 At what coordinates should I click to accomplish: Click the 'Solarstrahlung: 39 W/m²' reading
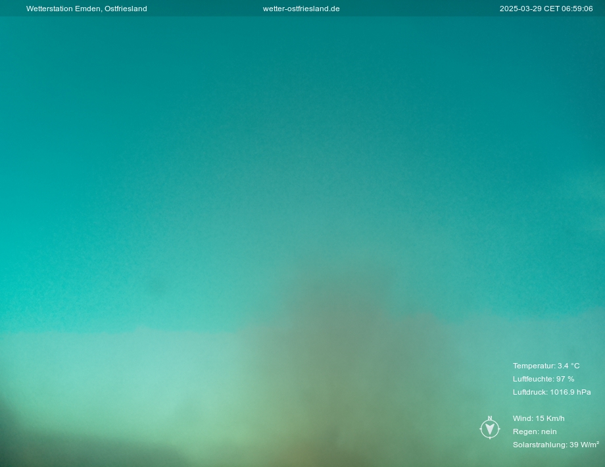coord(556,445)
